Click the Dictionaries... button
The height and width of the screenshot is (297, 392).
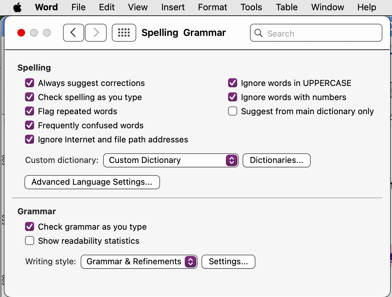(277, 160)
